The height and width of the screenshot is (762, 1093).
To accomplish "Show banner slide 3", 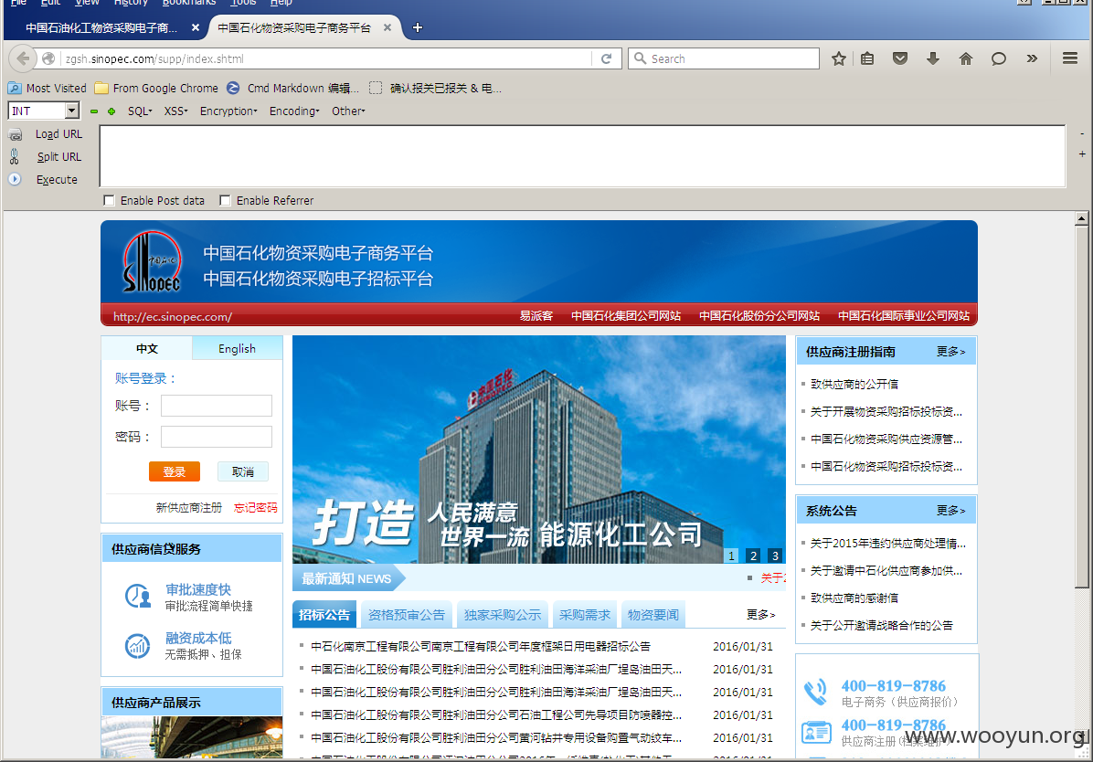I will (774, 556).
